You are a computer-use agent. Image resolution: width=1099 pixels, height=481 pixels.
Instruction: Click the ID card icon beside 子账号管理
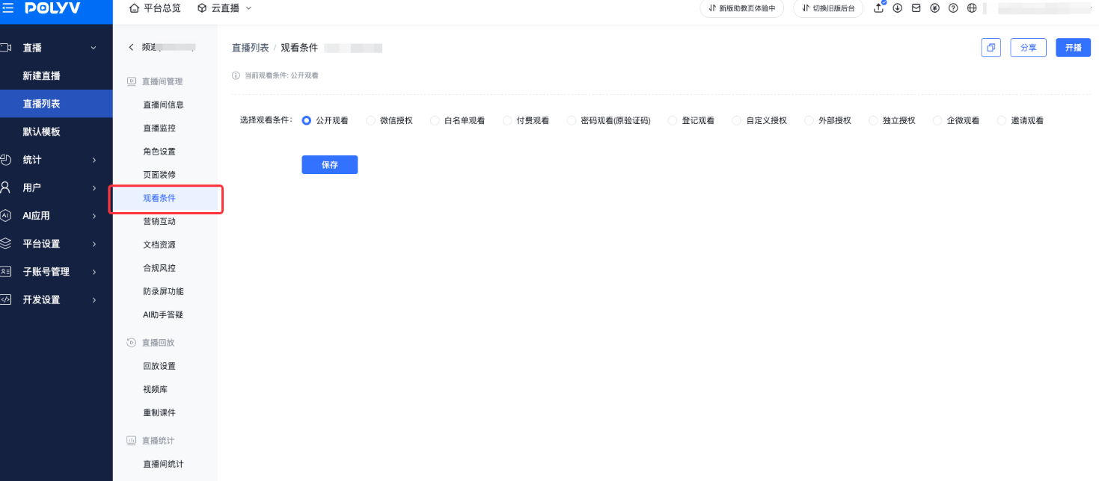point(6,272)
